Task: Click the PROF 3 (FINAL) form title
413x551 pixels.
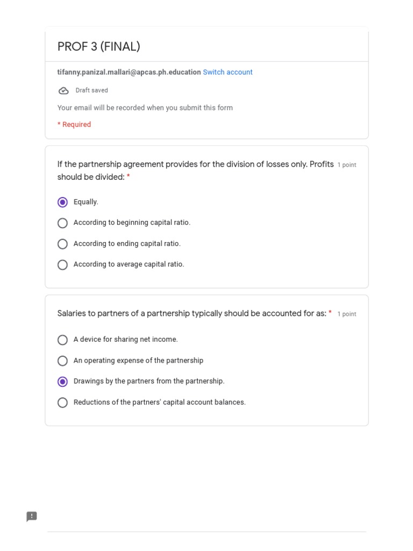Action: click(99, 47)
